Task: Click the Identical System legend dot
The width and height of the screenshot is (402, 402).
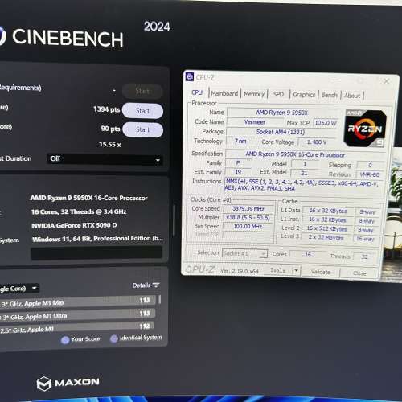Action: [114, 338]
